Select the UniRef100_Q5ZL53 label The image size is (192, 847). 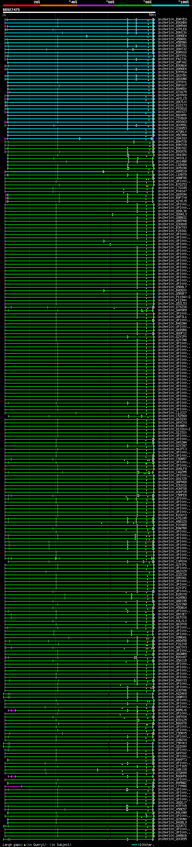pyautogui.click(x=172, y=303)
